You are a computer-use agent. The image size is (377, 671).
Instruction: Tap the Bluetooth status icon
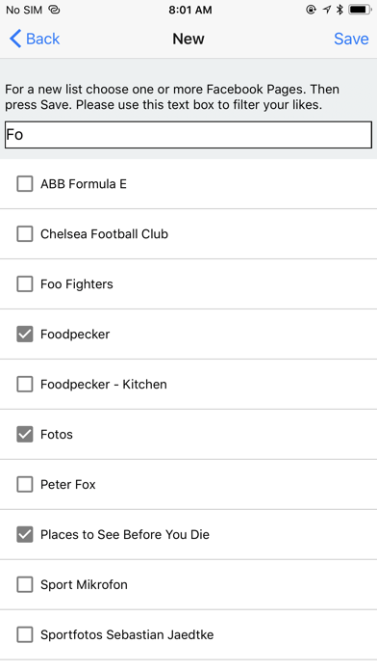click(339, 10)
